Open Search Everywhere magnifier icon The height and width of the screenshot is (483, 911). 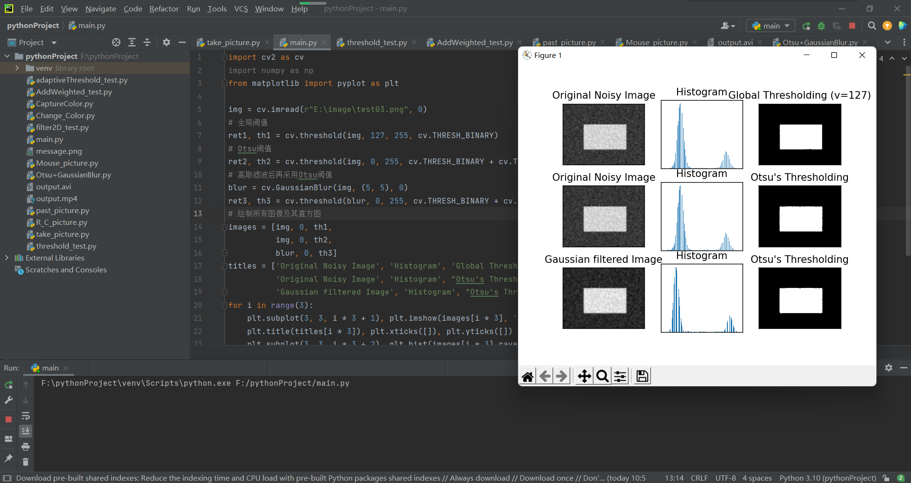(x=872, y=26)
